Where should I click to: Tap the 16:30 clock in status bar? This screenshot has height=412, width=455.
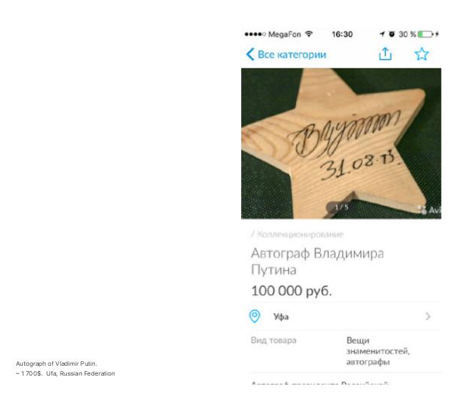[342, 34]
